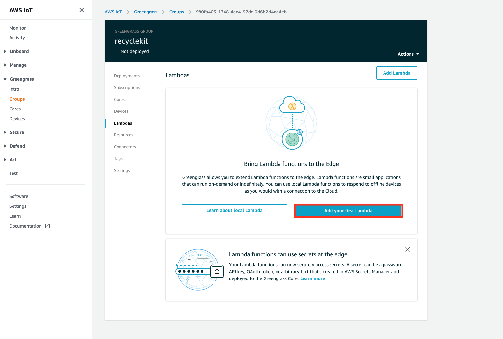
Task: Click Bring Lambda functions to the Edge heading
Action: (x=291, y=164)
